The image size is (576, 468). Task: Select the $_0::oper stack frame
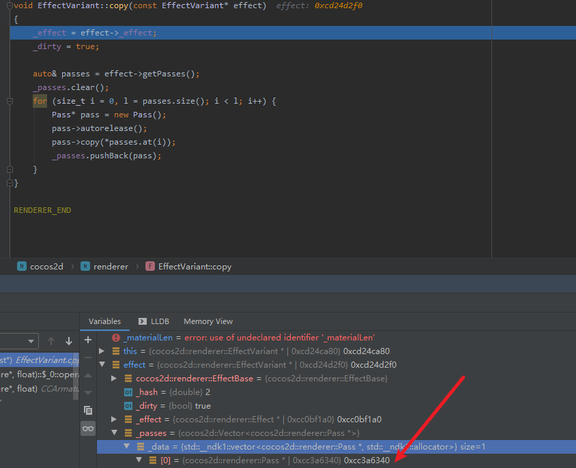(40, 375)
